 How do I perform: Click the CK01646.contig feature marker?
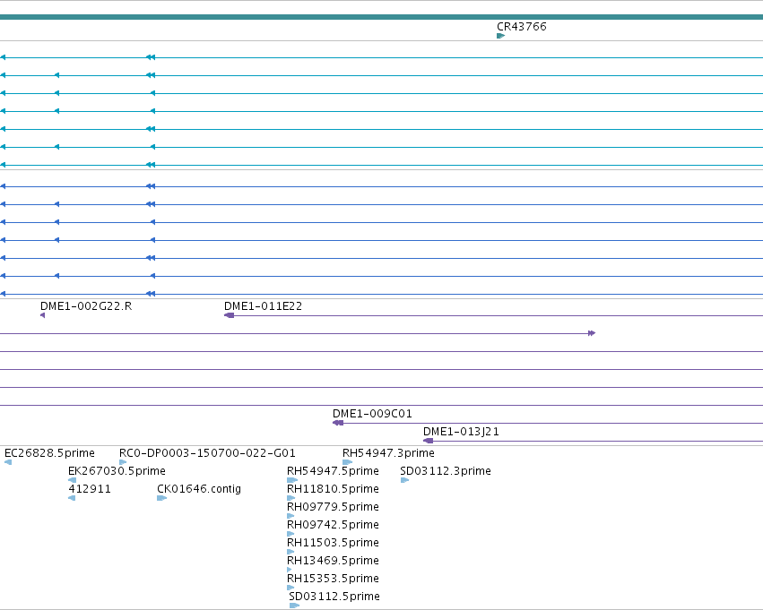(x=162, y=498)
